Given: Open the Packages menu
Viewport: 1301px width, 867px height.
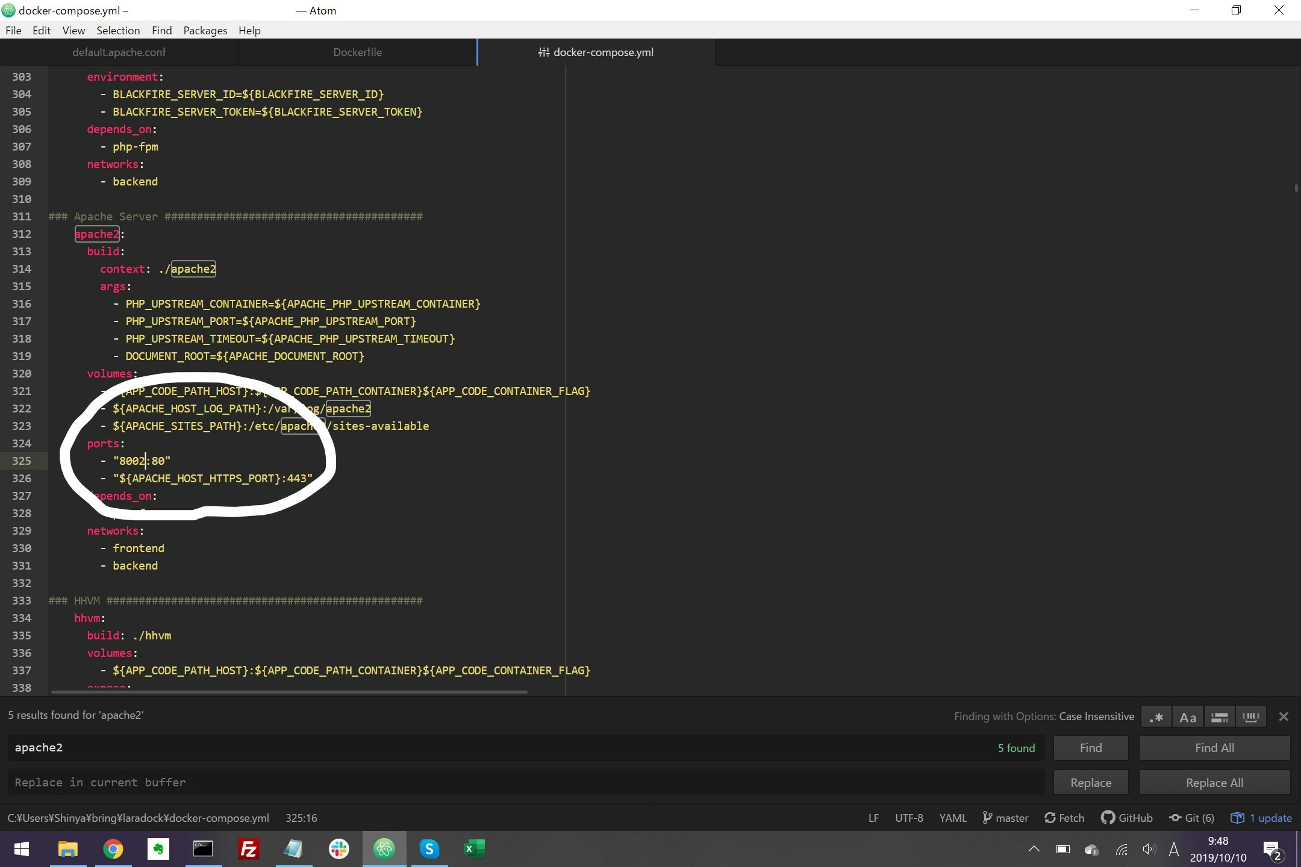Looking at the screenshot, I should (x=205, y=30).
